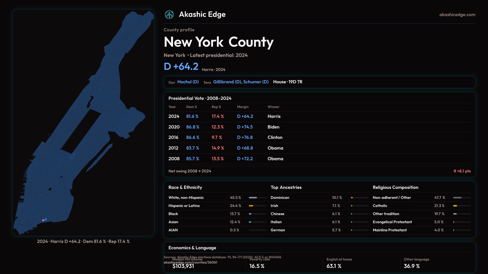Open the akashicedge.com/counties/36061 source link

(190, 263)
